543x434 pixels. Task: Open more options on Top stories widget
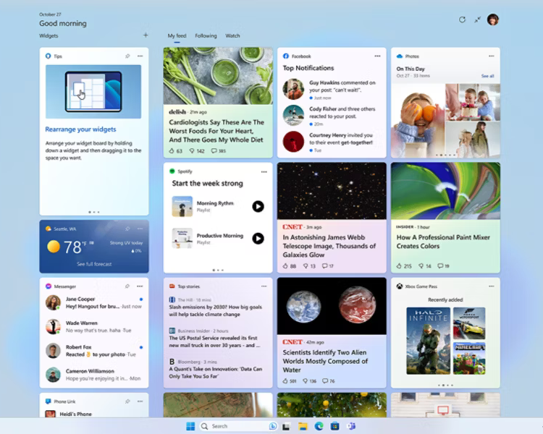[x=264, y=286]
